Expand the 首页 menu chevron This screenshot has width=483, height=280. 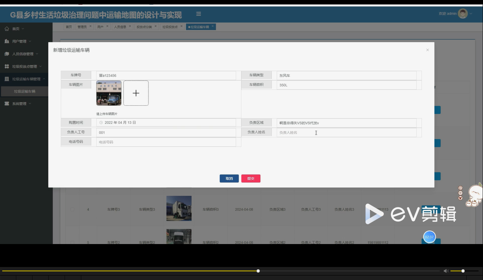click(x=23, y=29)
